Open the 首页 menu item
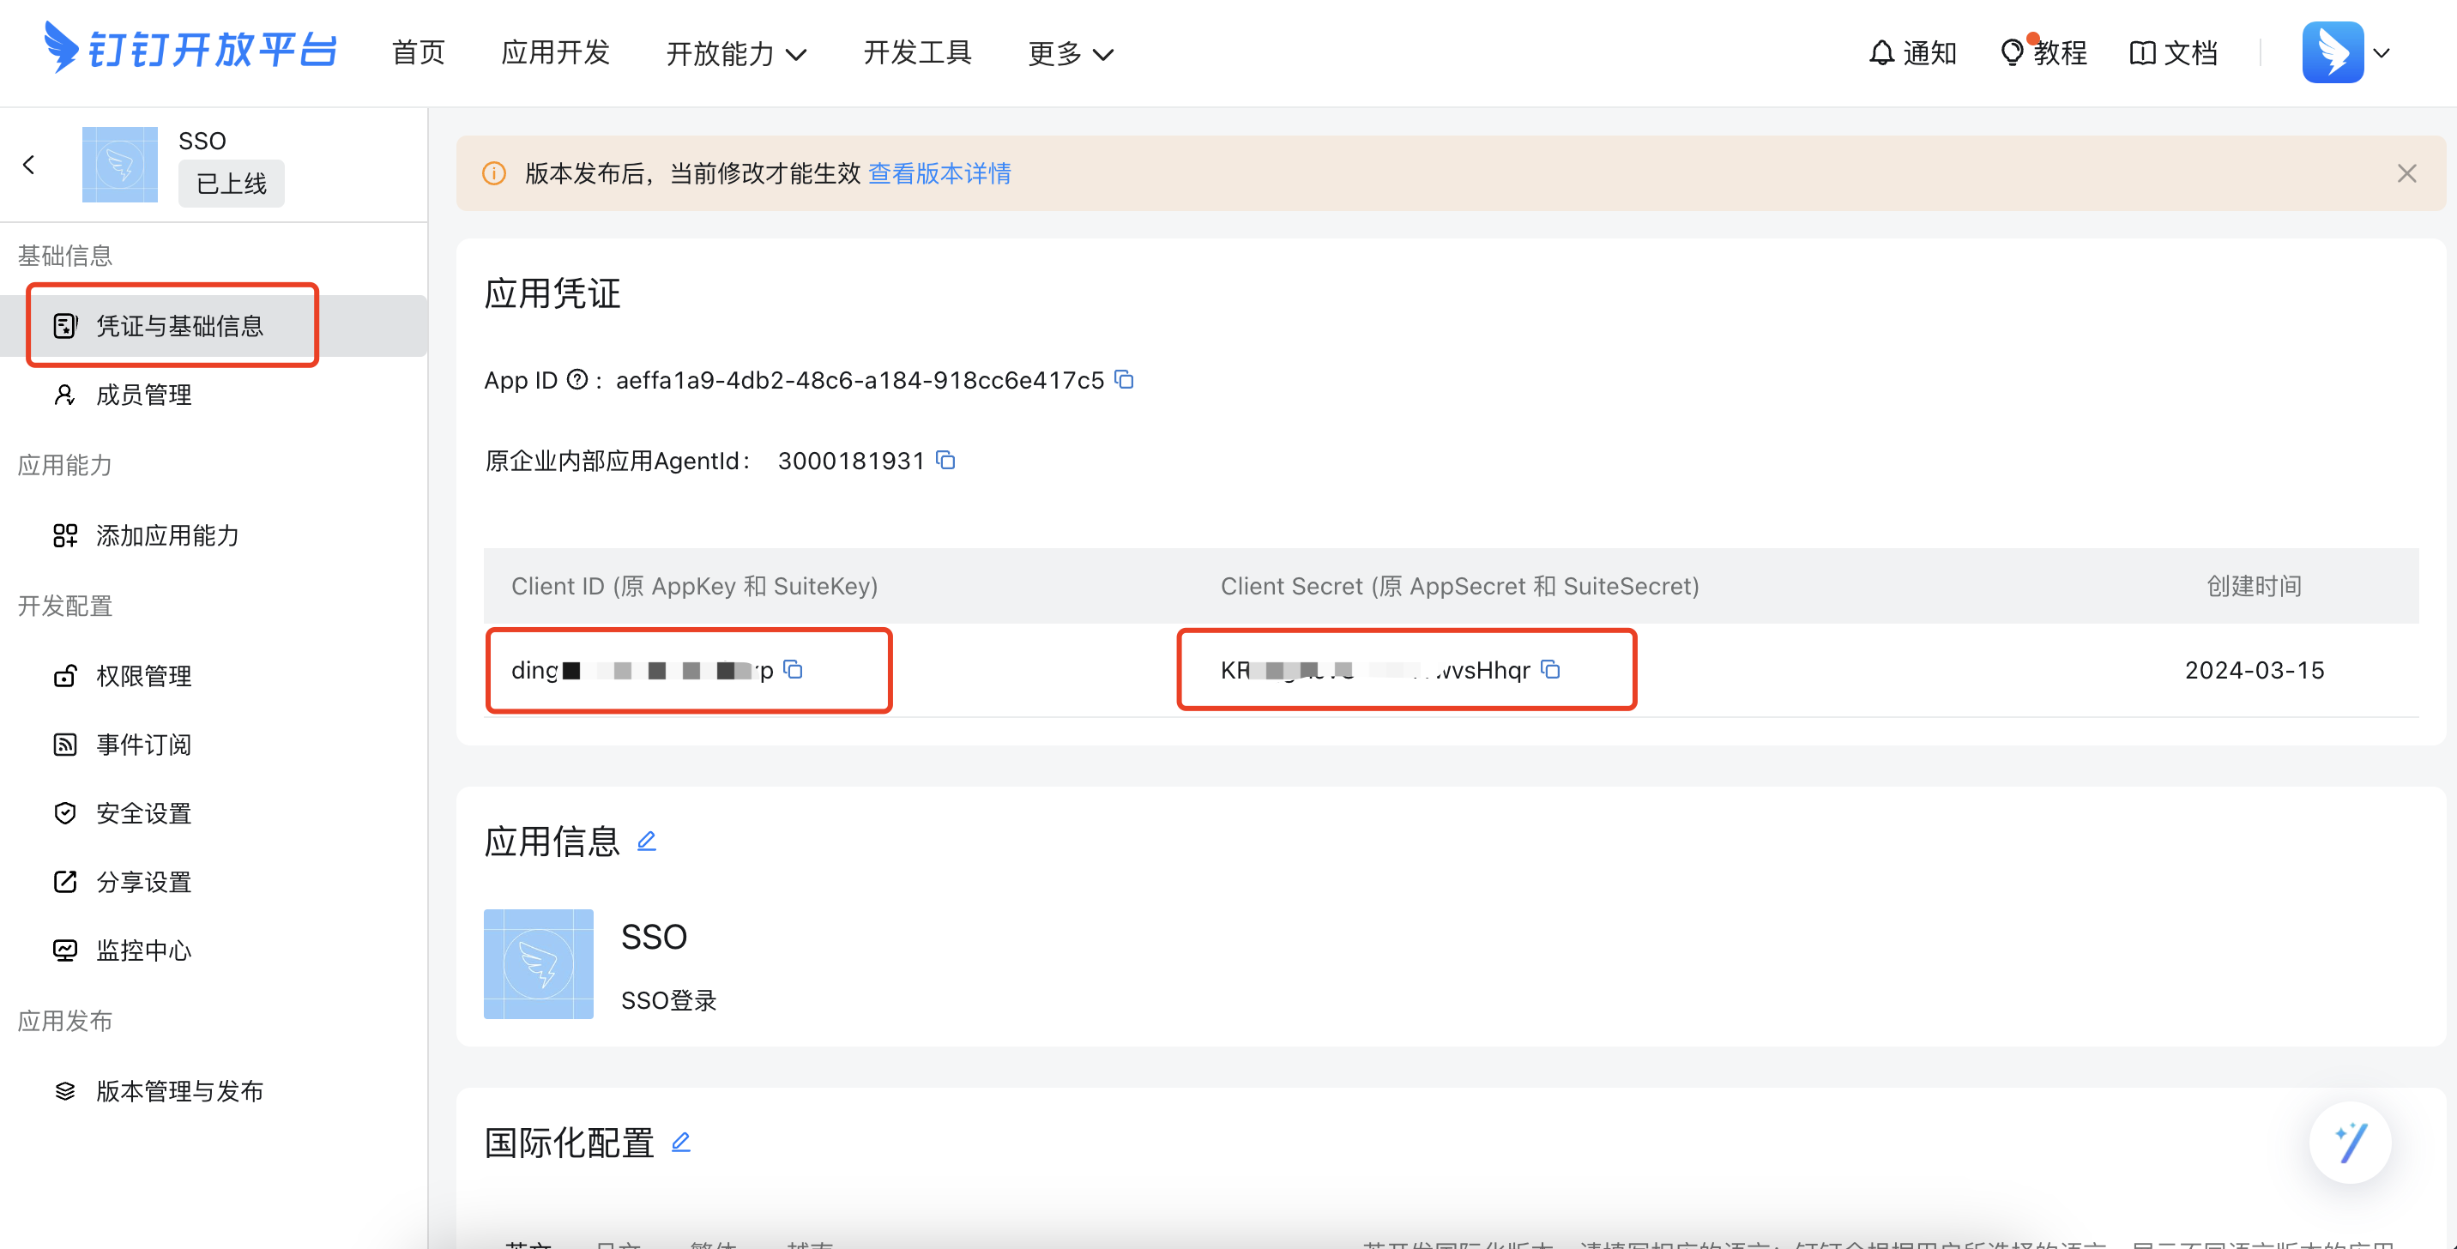This screenshot has width=2457, height=1249. (x=418, y=52)
